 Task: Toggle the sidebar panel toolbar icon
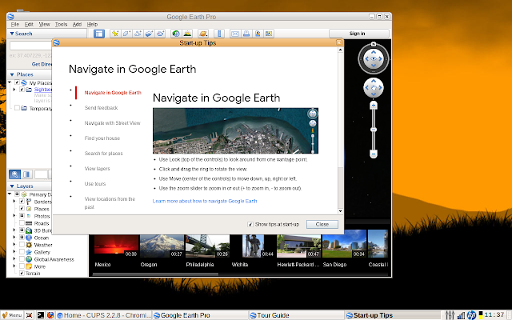pyautogui.click(x=100, y=34)
